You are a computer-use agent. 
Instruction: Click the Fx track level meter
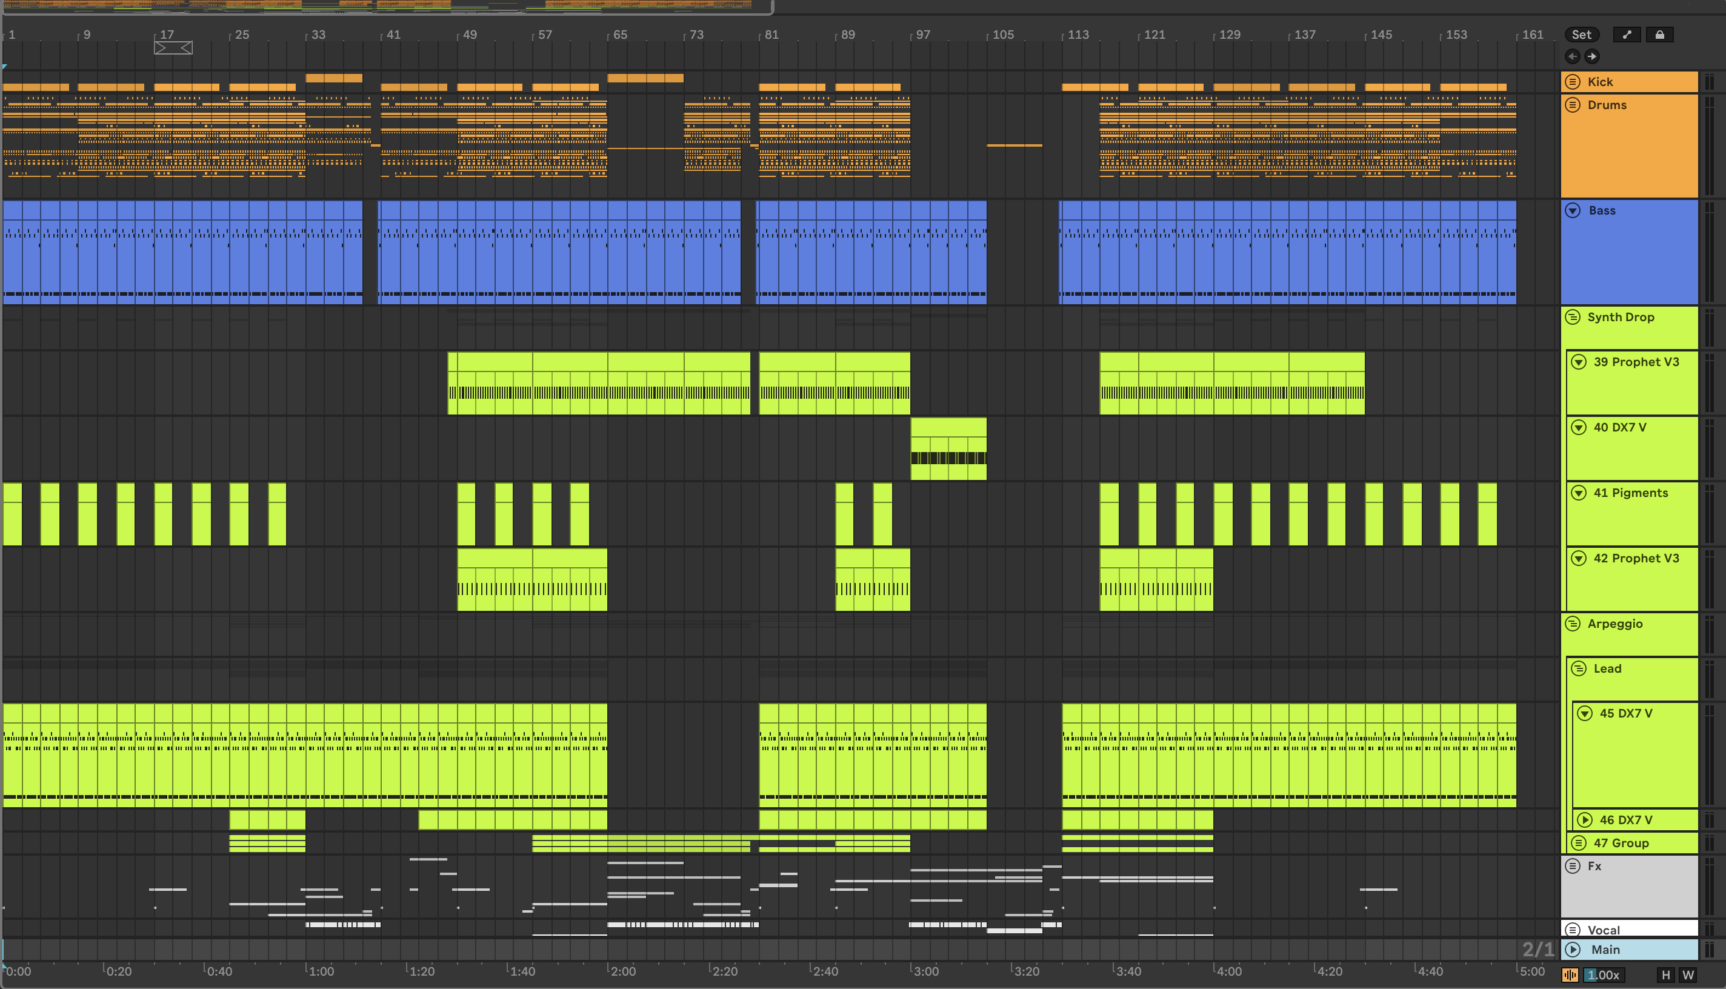pyautogui.click(x=1710, y=887)
